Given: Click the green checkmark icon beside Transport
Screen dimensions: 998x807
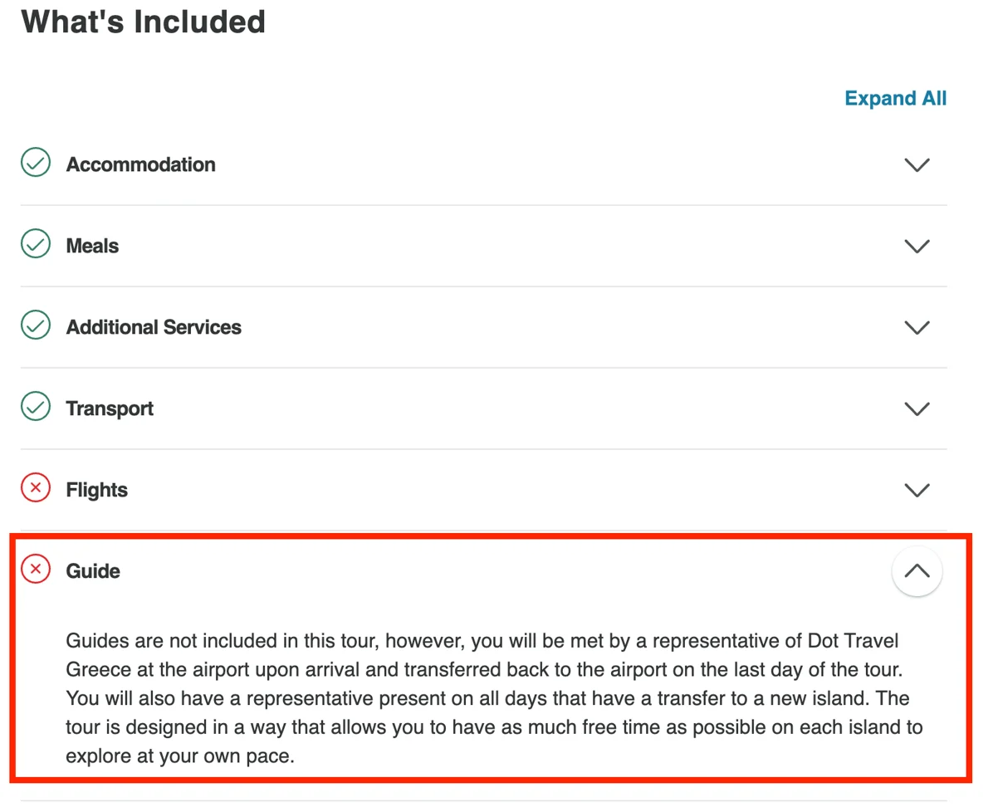Looking at the screenshot, I should [36, 408].
